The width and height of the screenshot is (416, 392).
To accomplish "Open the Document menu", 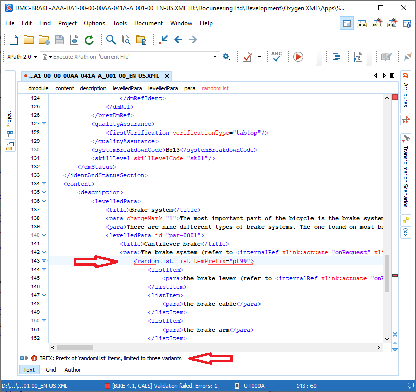I will [148, 23].
